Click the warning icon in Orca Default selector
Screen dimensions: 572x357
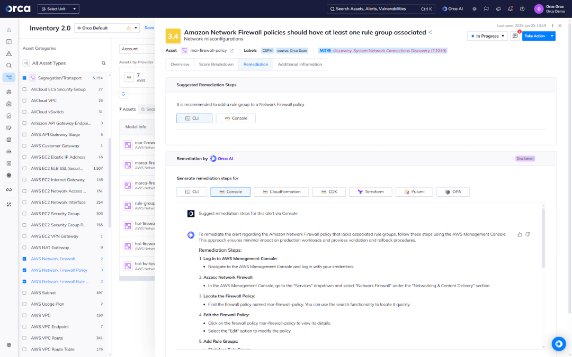click(128, 28)
